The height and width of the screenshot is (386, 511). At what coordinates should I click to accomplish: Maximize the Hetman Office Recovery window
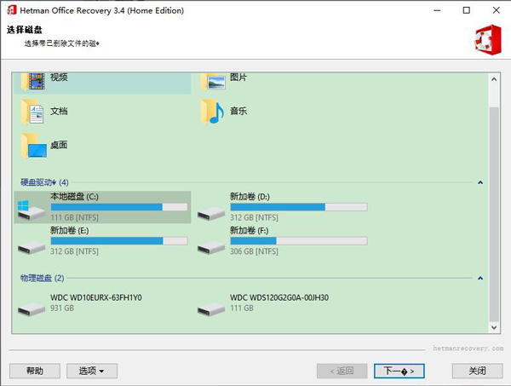[x=467, y=10]
